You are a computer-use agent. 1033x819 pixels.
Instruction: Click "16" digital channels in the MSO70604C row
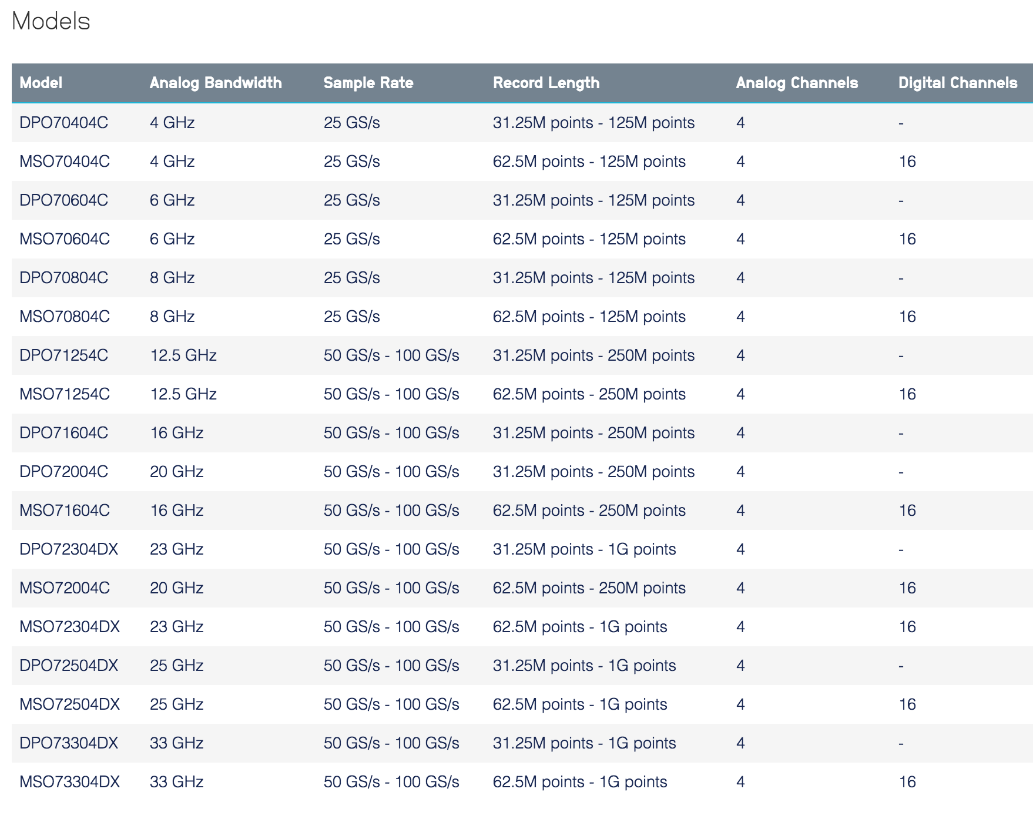pos(907,239)
